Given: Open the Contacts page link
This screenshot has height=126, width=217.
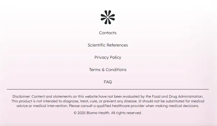Looking at the screenshot, I should pyautogui.click(x=108, y=33).
